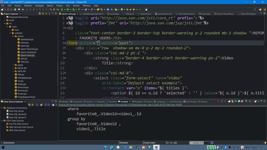Close the Data Source Explorer view

point(25,102)
